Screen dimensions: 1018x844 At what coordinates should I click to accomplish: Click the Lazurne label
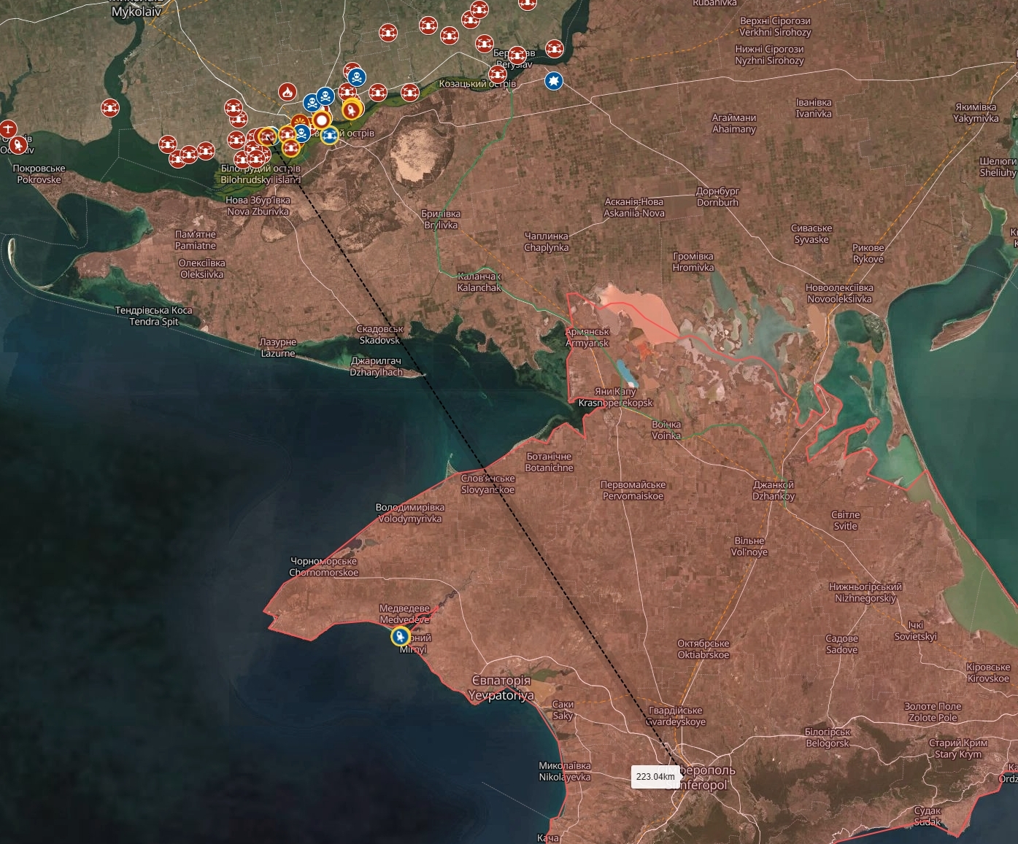pyautogui.click(x=278, y=347)
